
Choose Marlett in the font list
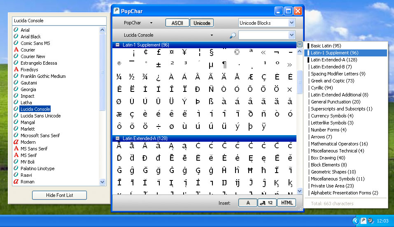coord(28,129)
